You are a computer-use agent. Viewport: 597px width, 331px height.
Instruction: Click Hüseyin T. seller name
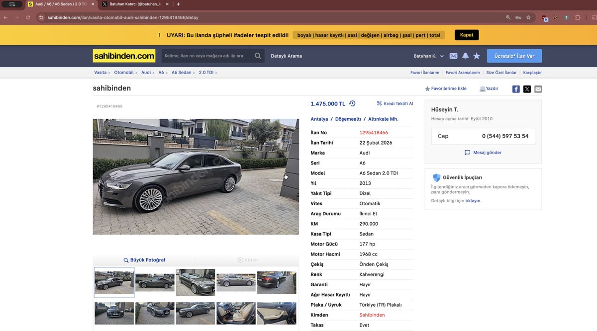pos(445,109)
